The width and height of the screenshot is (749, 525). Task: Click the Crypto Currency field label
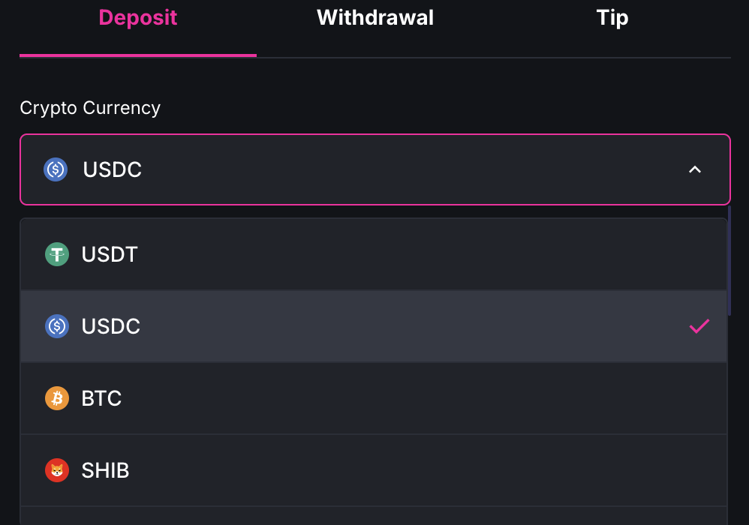point(90,108)
